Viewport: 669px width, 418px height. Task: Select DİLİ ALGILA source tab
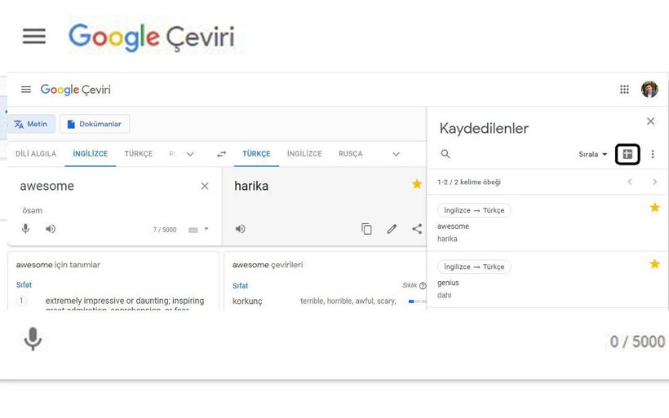point(36,154)
